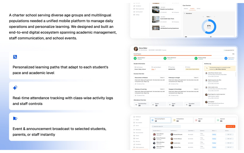The image size is (244, 153).
Task: Click Alyssa Baker's profile avatar
Action: [x=136, y=49]
